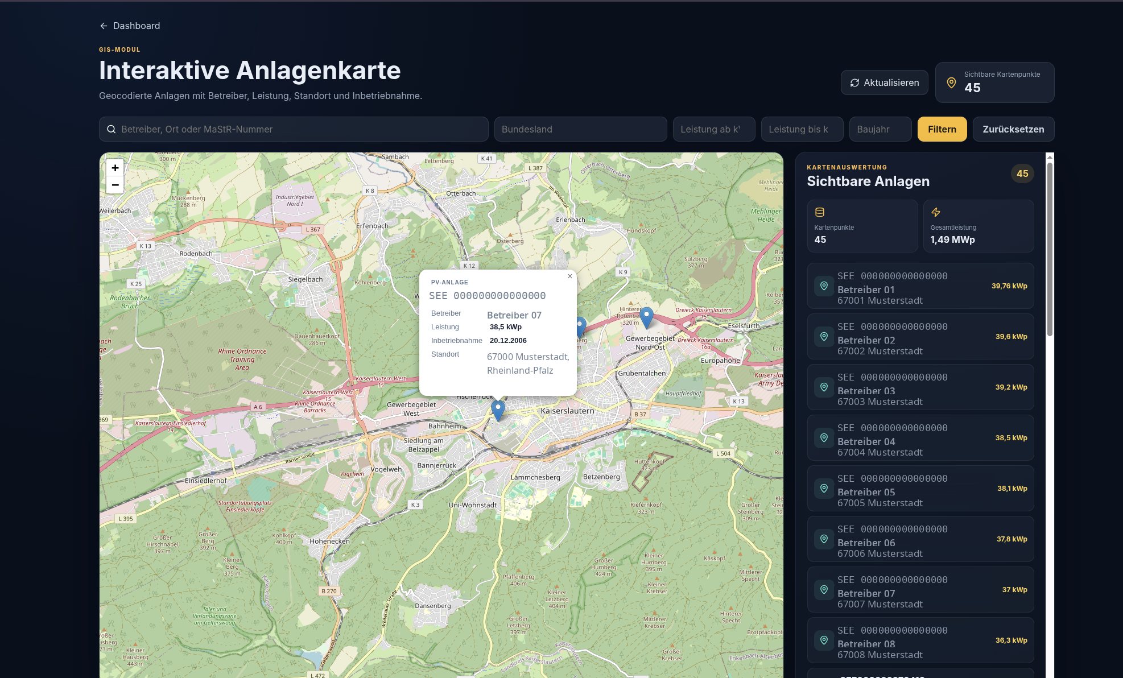Click the map zoom out minus button

(115, 185)
